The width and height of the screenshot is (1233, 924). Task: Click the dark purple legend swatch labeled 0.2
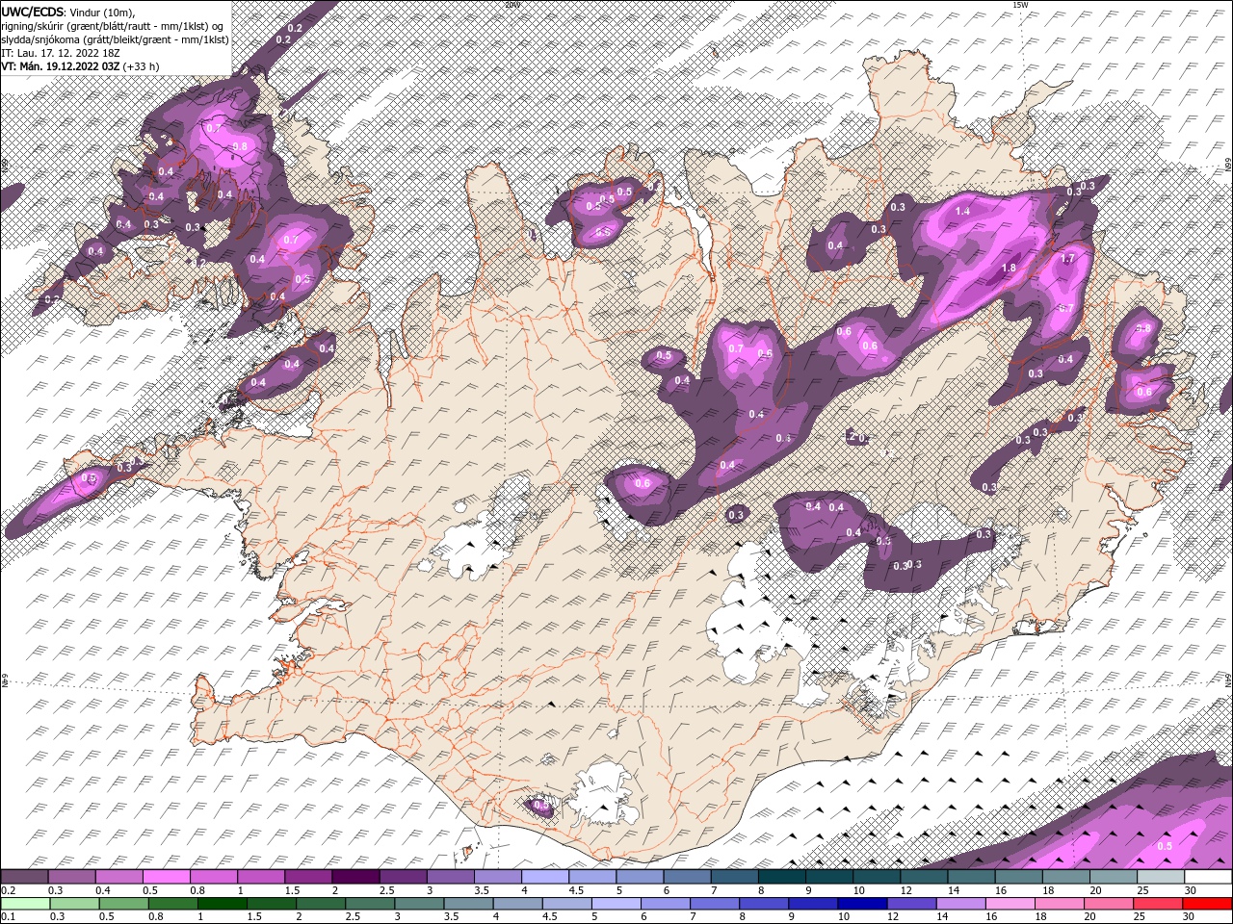24,877
